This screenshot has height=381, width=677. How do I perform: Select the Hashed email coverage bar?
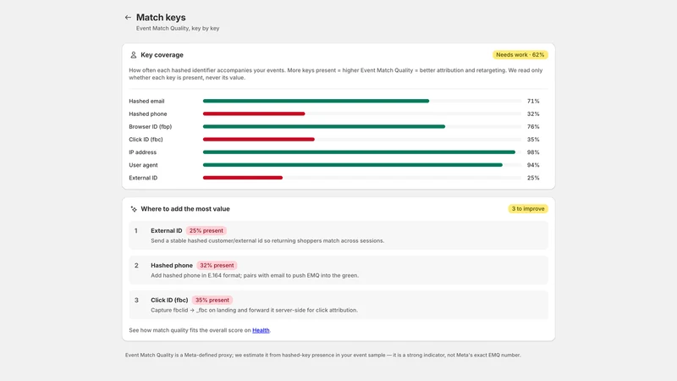362,101
